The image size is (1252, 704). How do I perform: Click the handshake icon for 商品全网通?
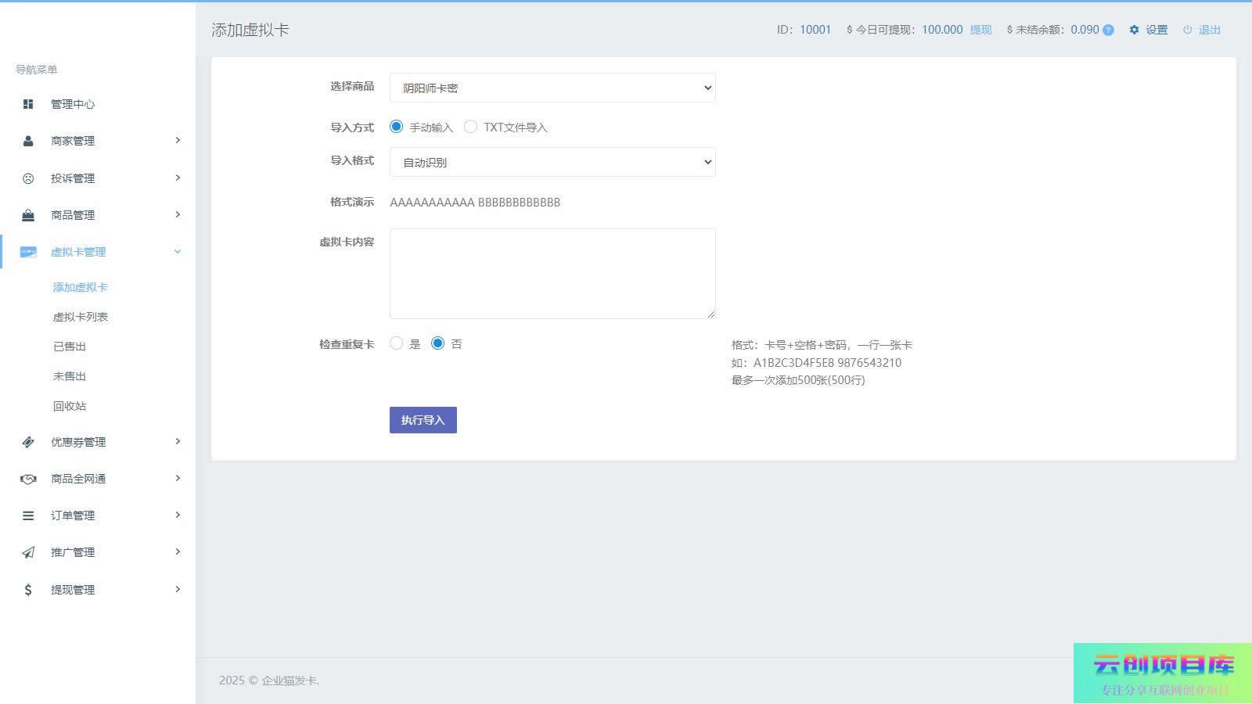tap(28, 479)
